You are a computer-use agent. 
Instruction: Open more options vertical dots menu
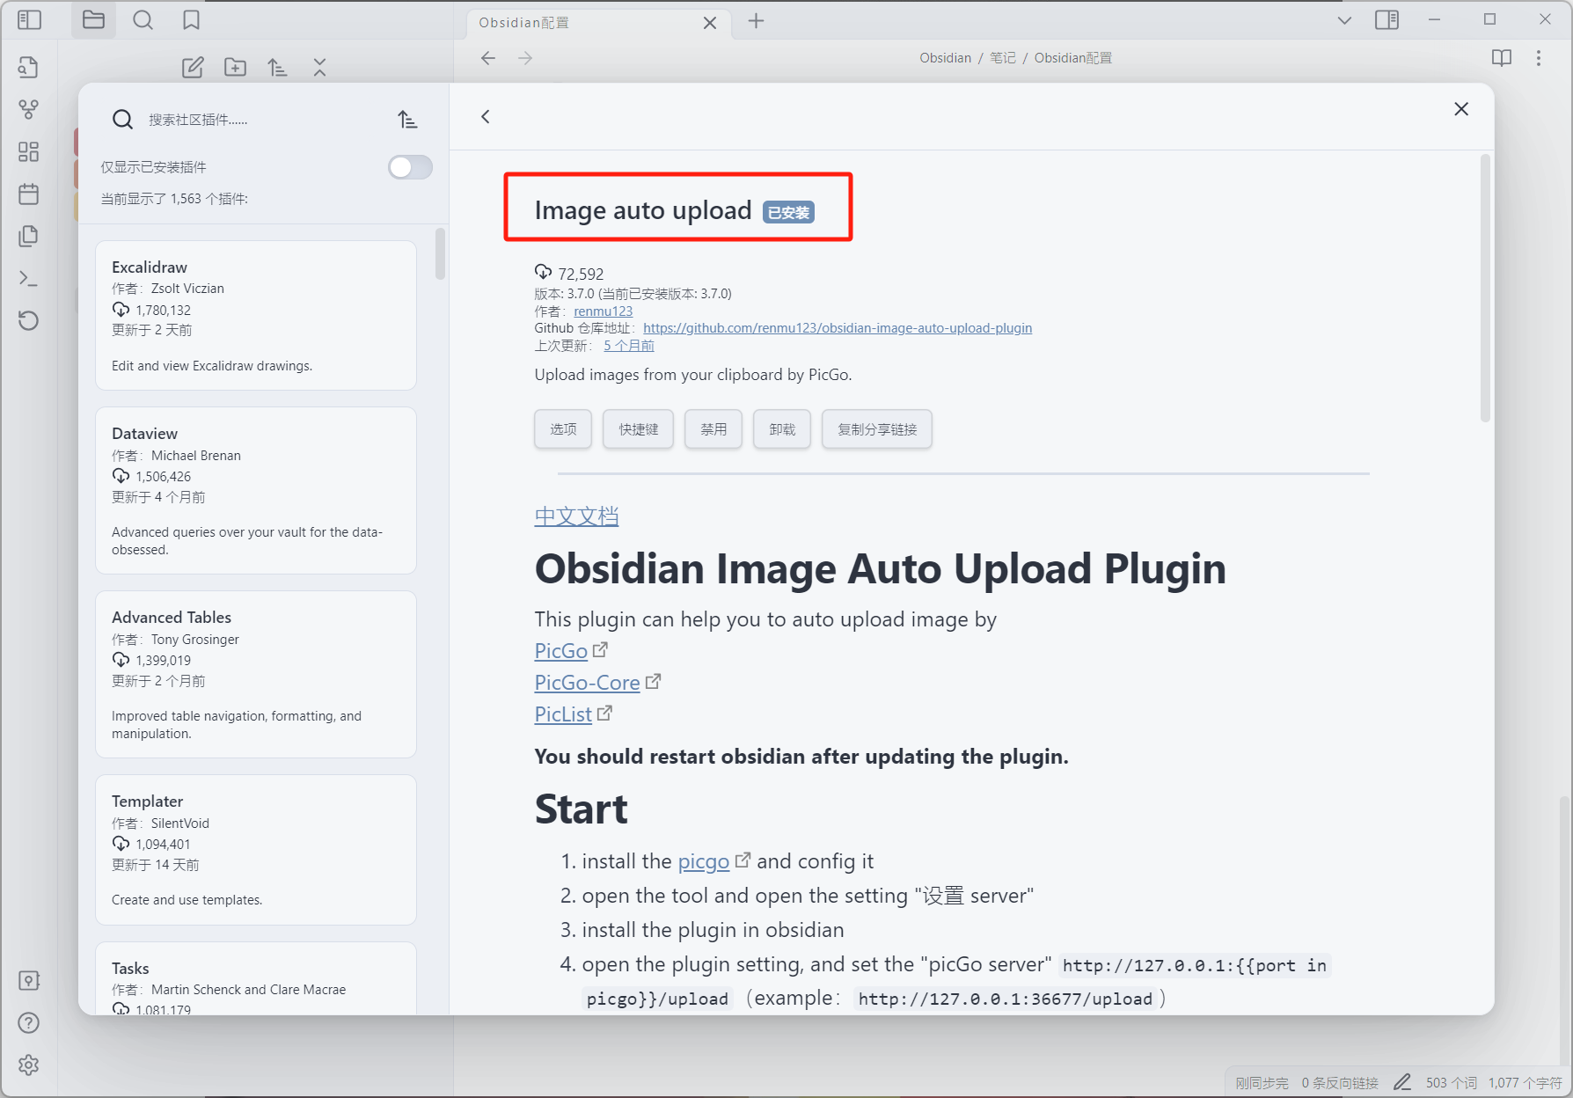pyautogui.click(x=1539, y=58)
